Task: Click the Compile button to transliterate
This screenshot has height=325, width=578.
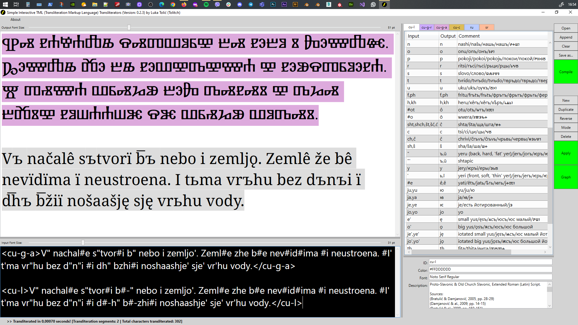Action: [565, 72]
